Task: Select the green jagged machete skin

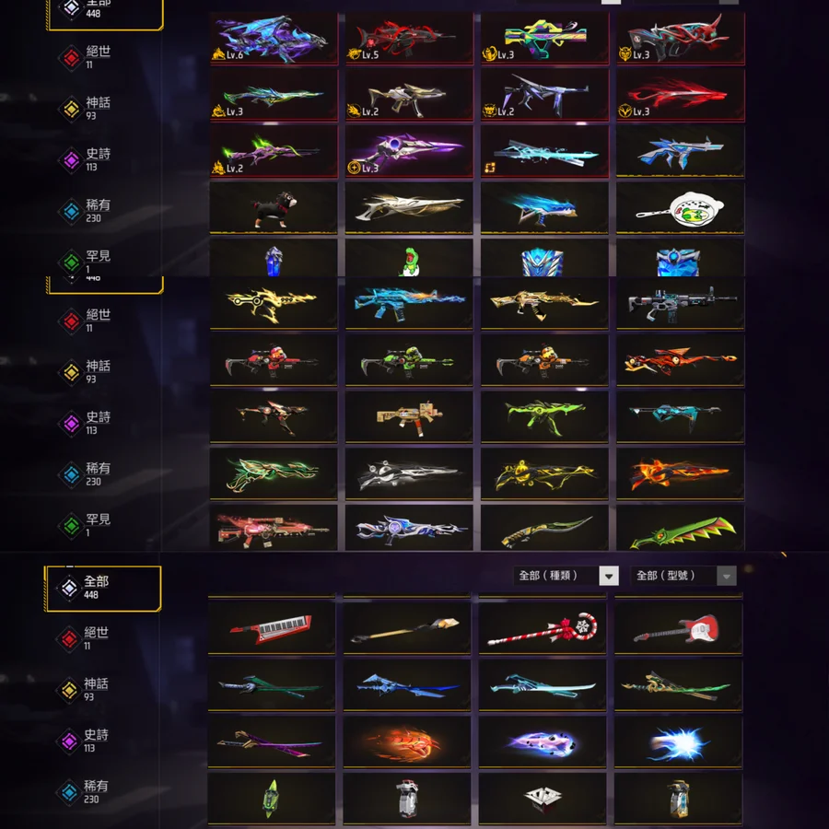Action: pyautogui.click(x=680, y=529)
